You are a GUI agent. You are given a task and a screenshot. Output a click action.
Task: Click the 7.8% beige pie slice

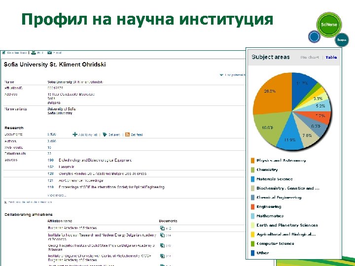tap(306, 133)
